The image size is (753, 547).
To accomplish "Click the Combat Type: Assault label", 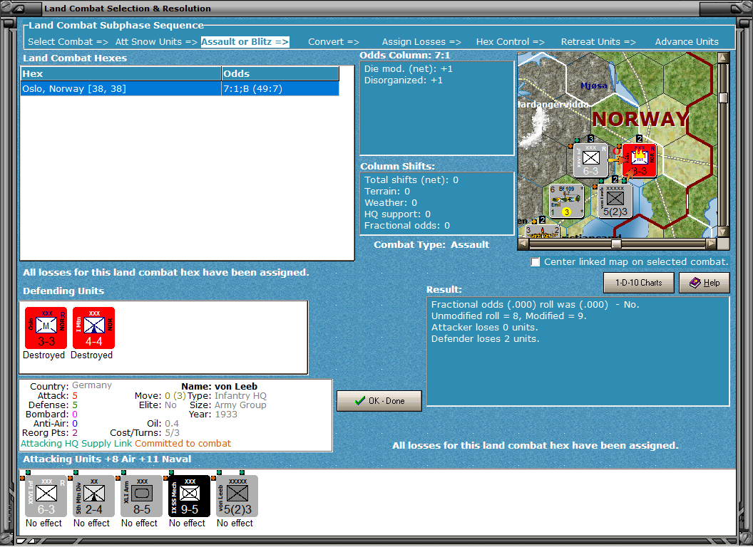I will click(431, 245).
